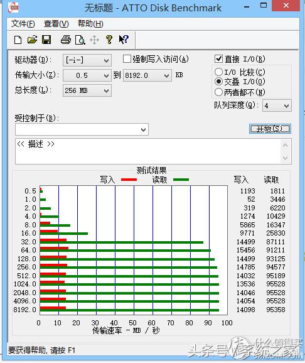The image size is (305, 363).
Task: Click the green read bar for 32.0
Action: coord(122,242)
